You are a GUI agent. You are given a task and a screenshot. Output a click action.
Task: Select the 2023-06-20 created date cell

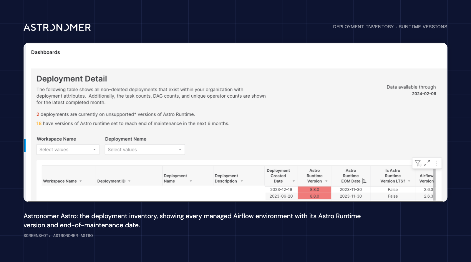(x=281, y=196)
